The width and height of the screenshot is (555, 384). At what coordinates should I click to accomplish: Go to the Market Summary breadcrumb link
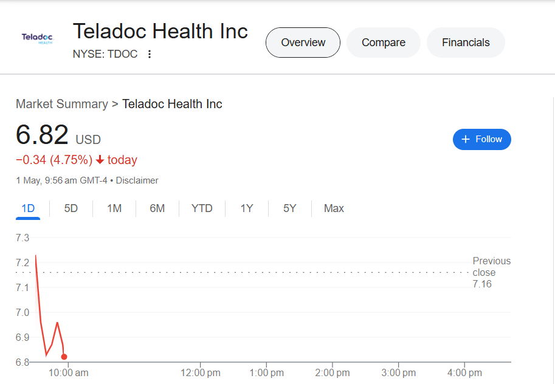(x=62, y=104)
